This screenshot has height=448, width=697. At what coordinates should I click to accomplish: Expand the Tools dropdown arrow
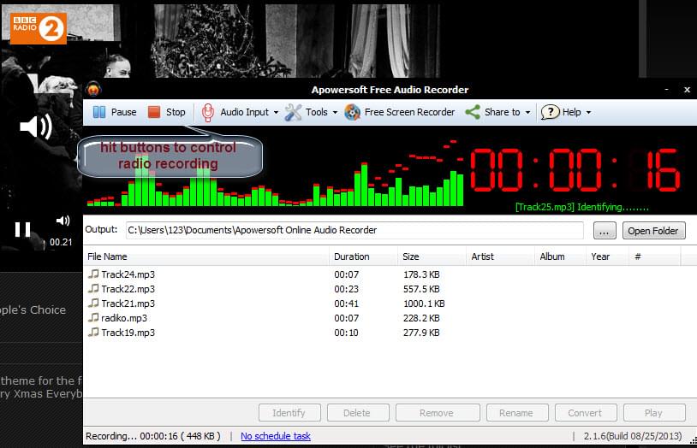(335, 112)
